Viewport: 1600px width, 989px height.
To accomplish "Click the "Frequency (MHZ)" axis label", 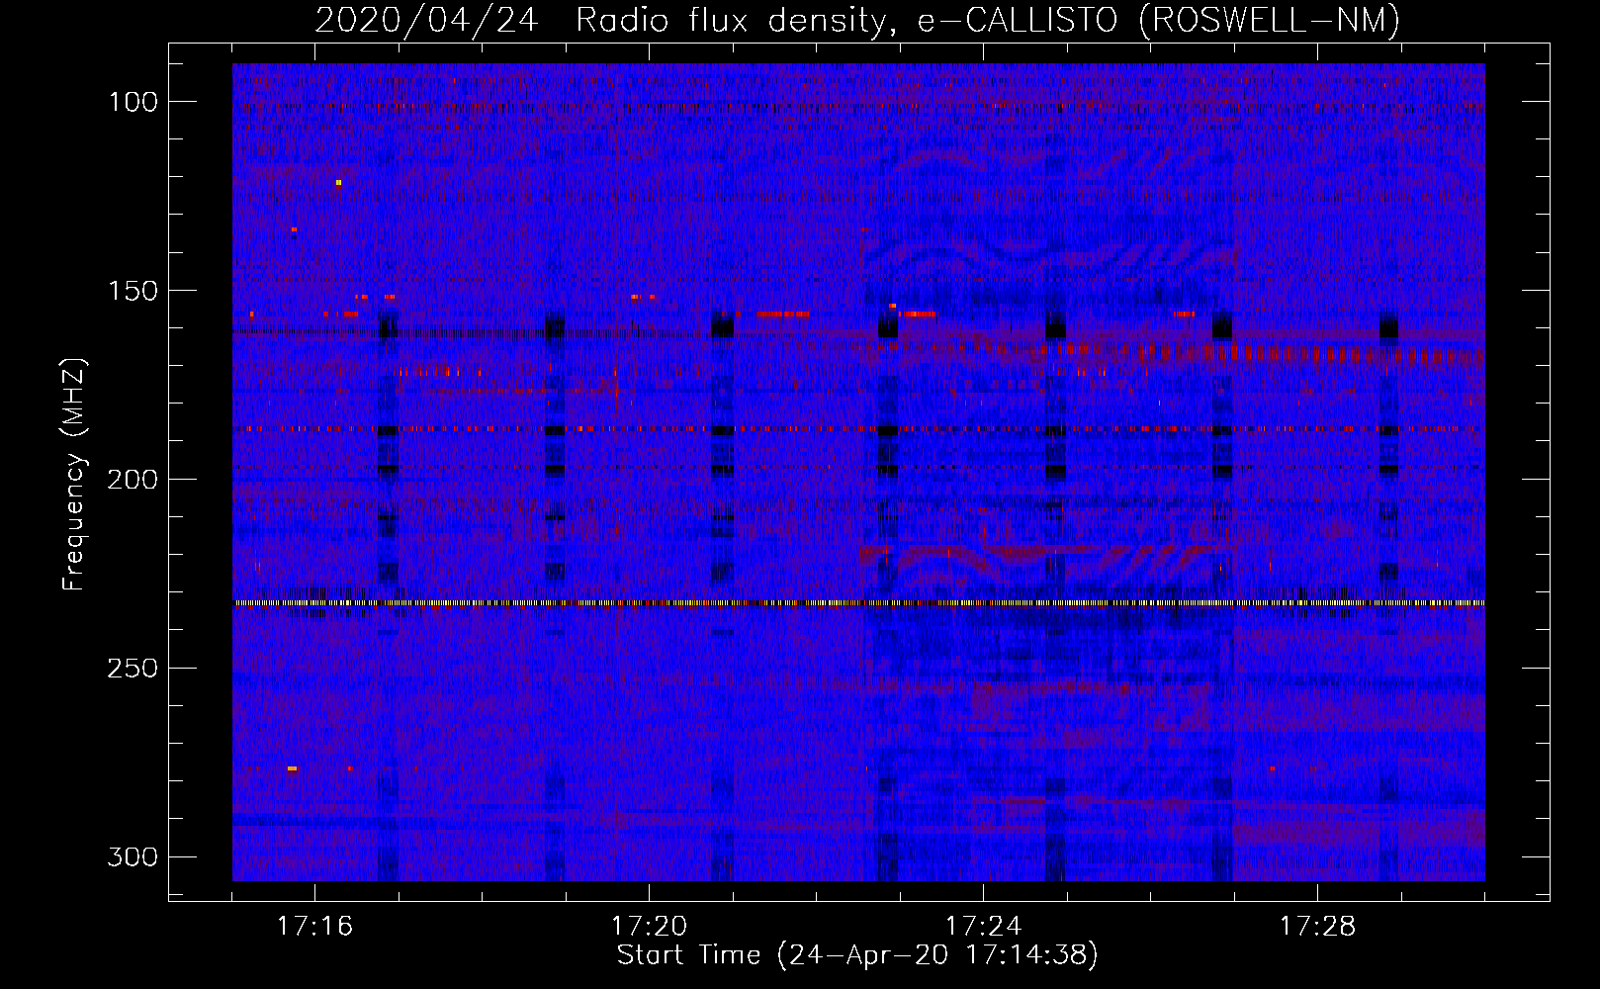I will pyautogui.click(x=74, y=475).
